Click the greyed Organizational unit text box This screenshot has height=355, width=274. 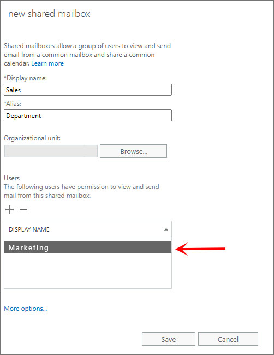(51, 151)
